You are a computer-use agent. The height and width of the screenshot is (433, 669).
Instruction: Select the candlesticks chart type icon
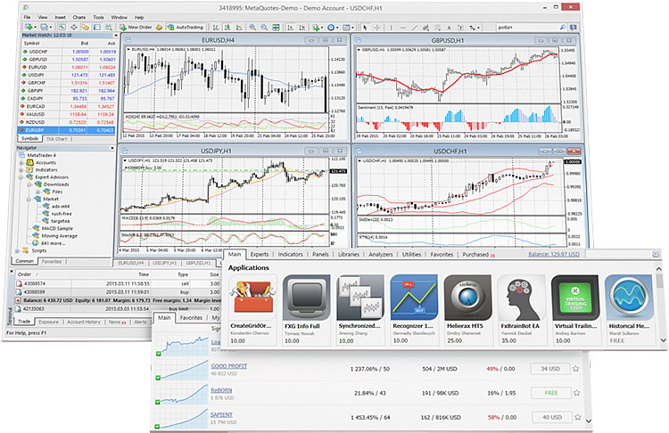click(x=227, y=28)
